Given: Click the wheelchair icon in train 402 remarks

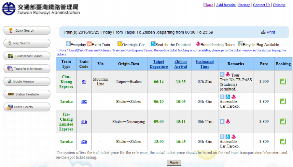Looking at the screenshot, I should 228,97.
